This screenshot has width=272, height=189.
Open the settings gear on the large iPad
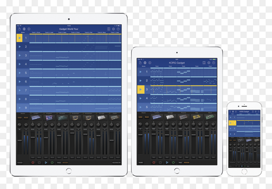114,29
